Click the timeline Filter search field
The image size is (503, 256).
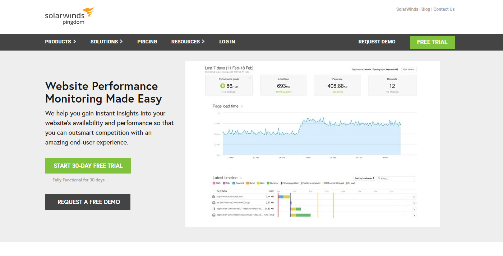click(397, 178)
